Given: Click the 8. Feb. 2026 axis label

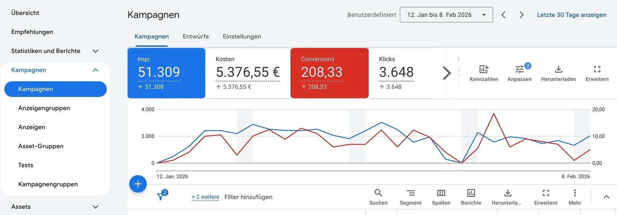Looking at the screenshot, I should tap(575, 177).
